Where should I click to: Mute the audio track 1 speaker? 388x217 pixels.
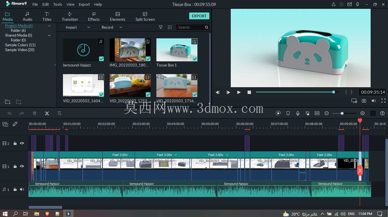pyautogui.click(x=22, y=189)
